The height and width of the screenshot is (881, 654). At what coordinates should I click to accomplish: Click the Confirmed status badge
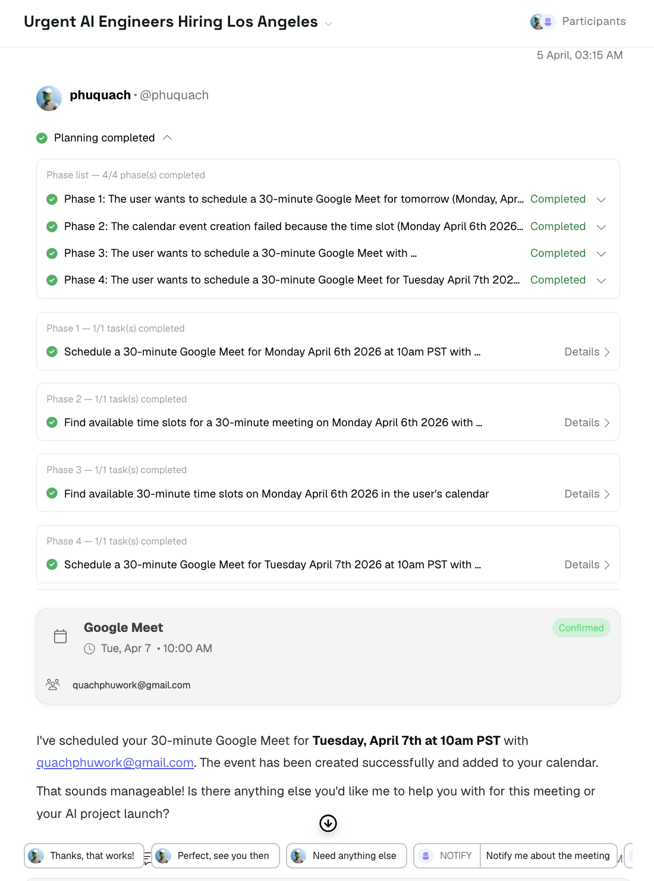[581, 628]
